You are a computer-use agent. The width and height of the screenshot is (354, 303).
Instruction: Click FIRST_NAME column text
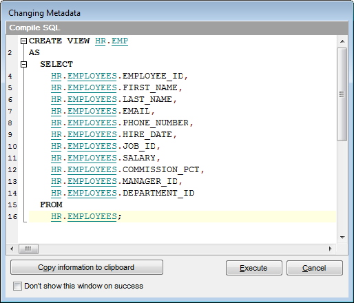[150, 87]
